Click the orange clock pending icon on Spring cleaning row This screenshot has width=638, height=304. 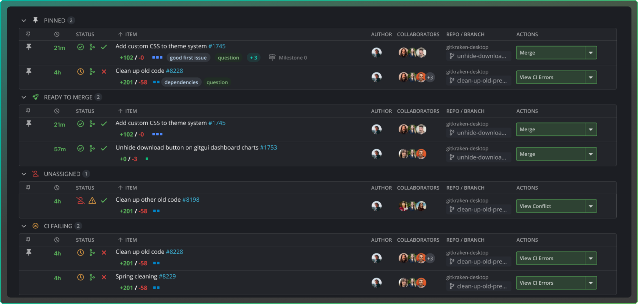81,277
